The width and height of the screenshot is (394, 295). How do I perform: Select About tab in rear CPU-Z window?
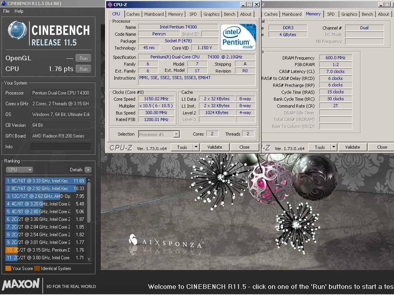click(x=384, y=14)
